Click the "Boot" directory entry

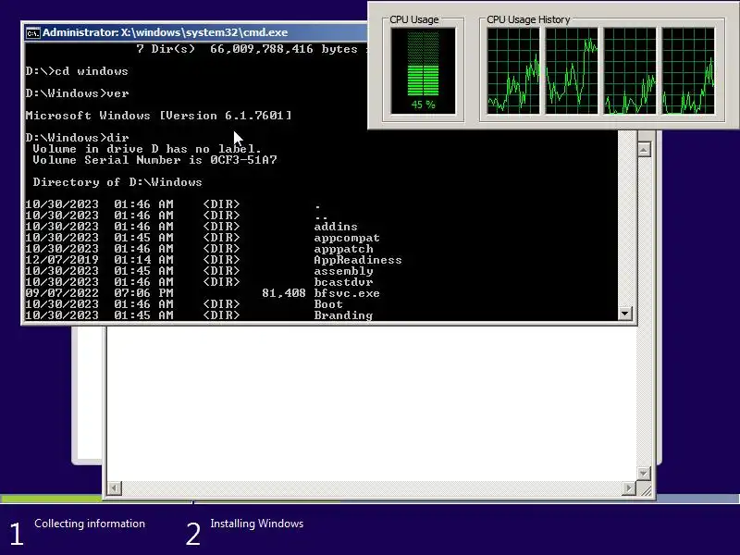point(328,304)
